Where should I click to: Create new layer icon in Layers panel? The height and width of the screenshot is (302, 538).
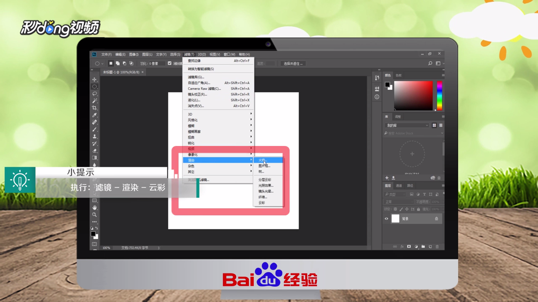pos(430,247)
